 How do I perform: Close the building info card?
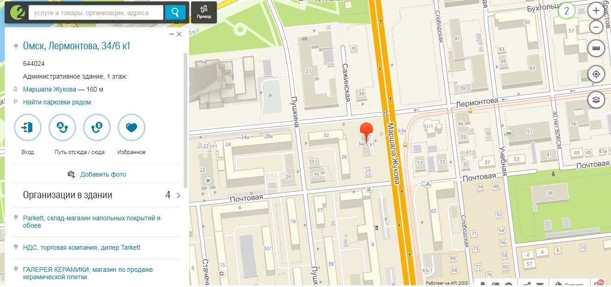(179, 34)
